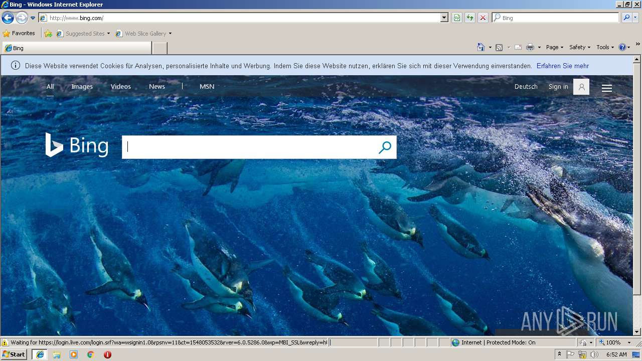Click the 6:52 AM clock
642x361 pixels.
(616, 354)
